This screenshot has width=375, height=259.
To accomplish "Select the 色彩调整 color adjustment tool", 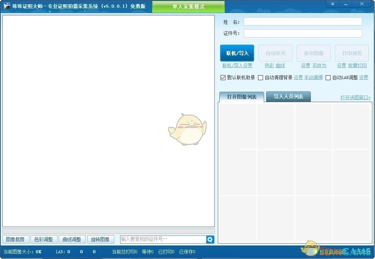I will (x=44, y=239).
